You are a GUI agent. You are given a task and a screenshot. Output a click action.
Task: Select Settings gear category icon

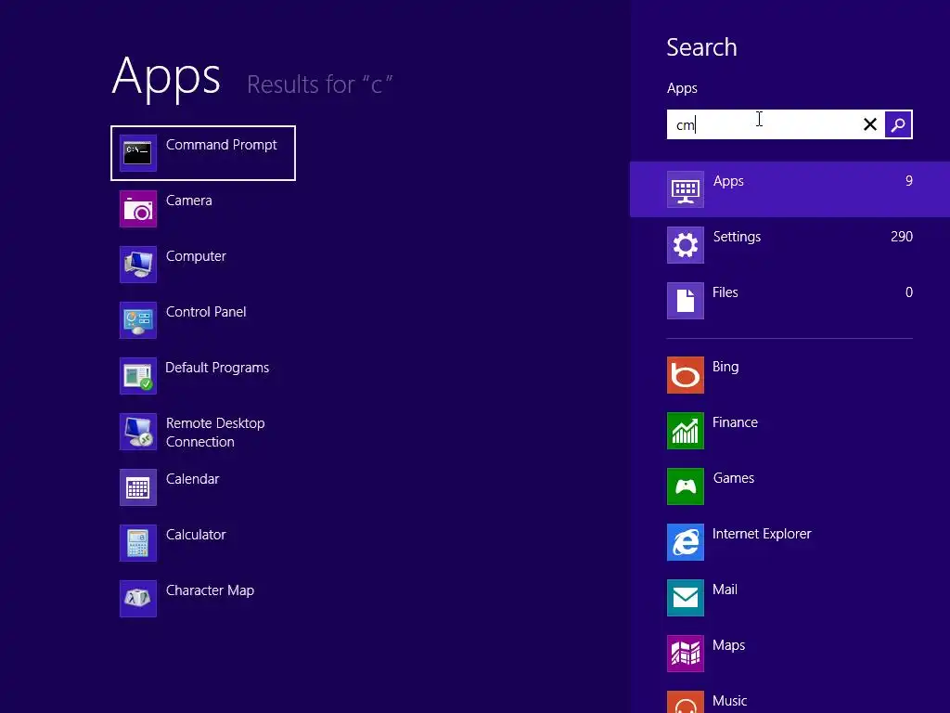coord(686,245)
